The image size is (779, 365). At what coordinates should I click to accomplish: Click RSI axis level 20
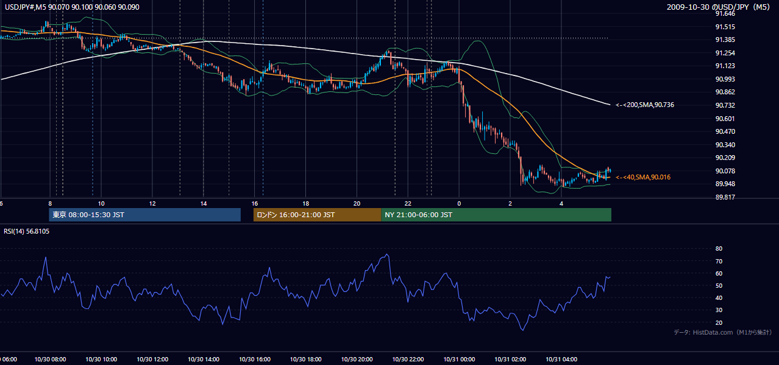719,322
